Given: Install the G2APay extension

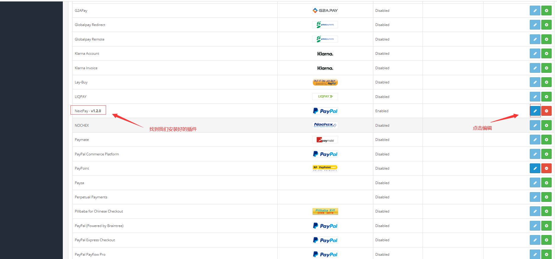Looking at the screenshot, I should point(546,11).
